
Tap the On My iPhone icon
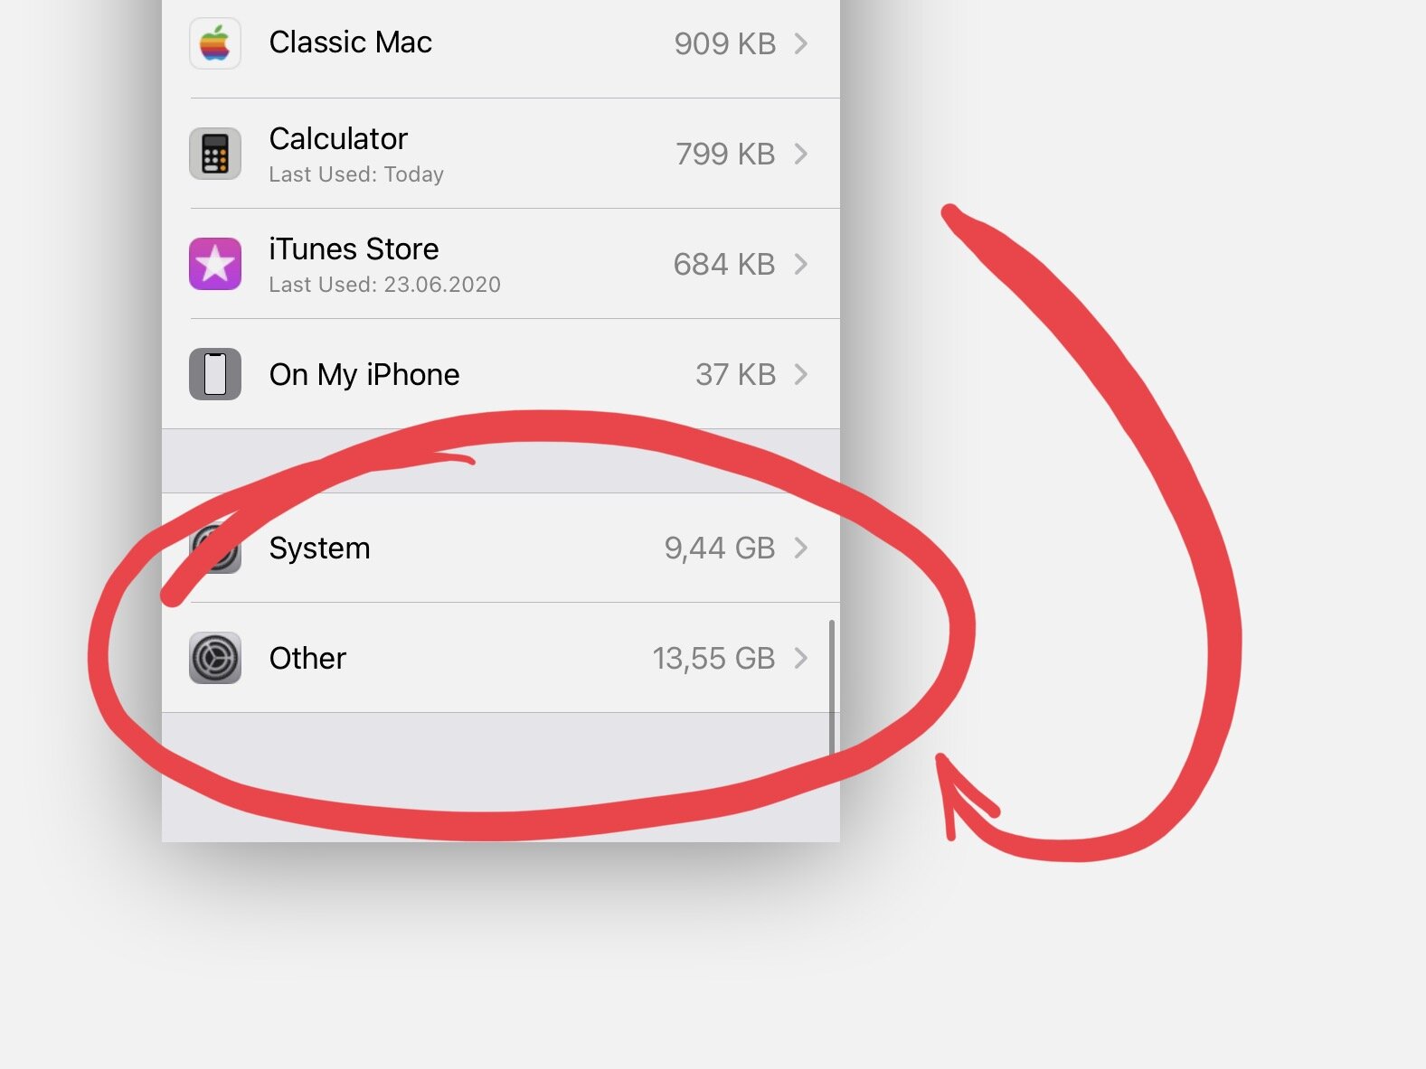coord(215,374)
